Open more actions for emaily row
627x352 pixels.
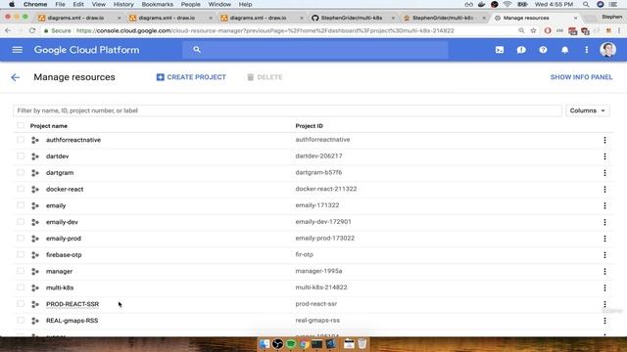click(604, 205)
